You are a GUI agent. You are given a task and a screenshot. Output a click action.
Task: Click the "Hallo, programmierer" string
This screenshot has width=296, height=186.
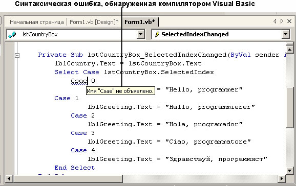pyautogui.click(x=210, y=107)
